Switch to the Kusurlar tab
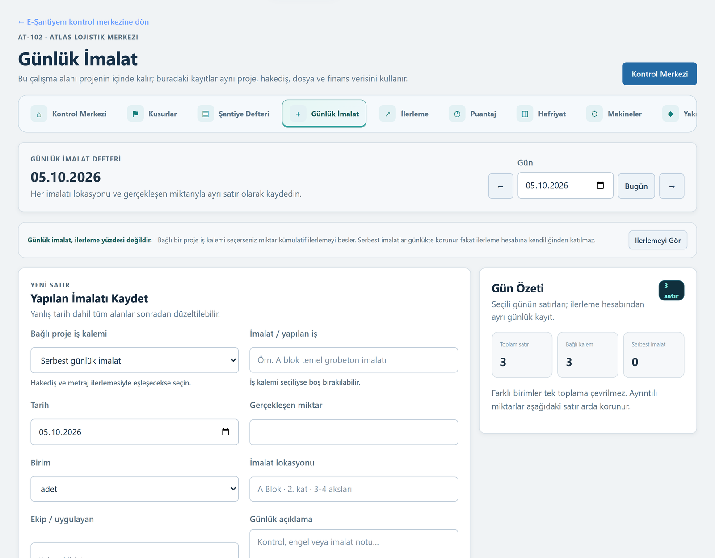This screenshot has height=558, width=715. [x=152, y=114]
